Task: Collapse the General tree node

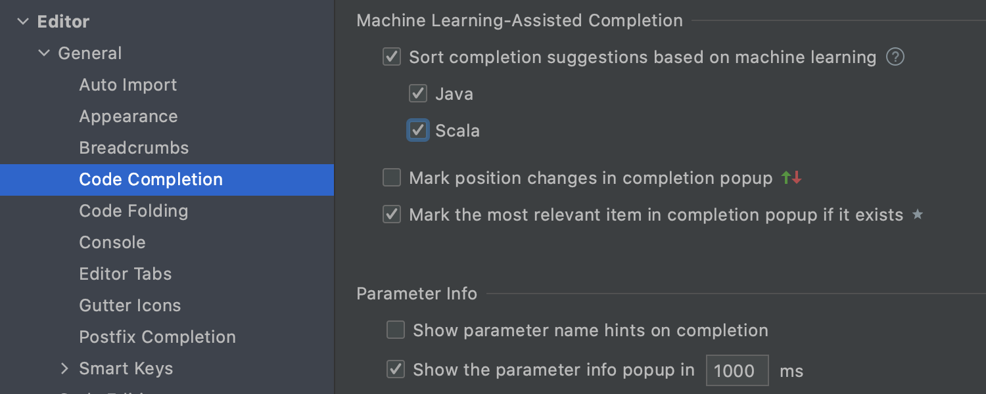Action: point(44,53)
